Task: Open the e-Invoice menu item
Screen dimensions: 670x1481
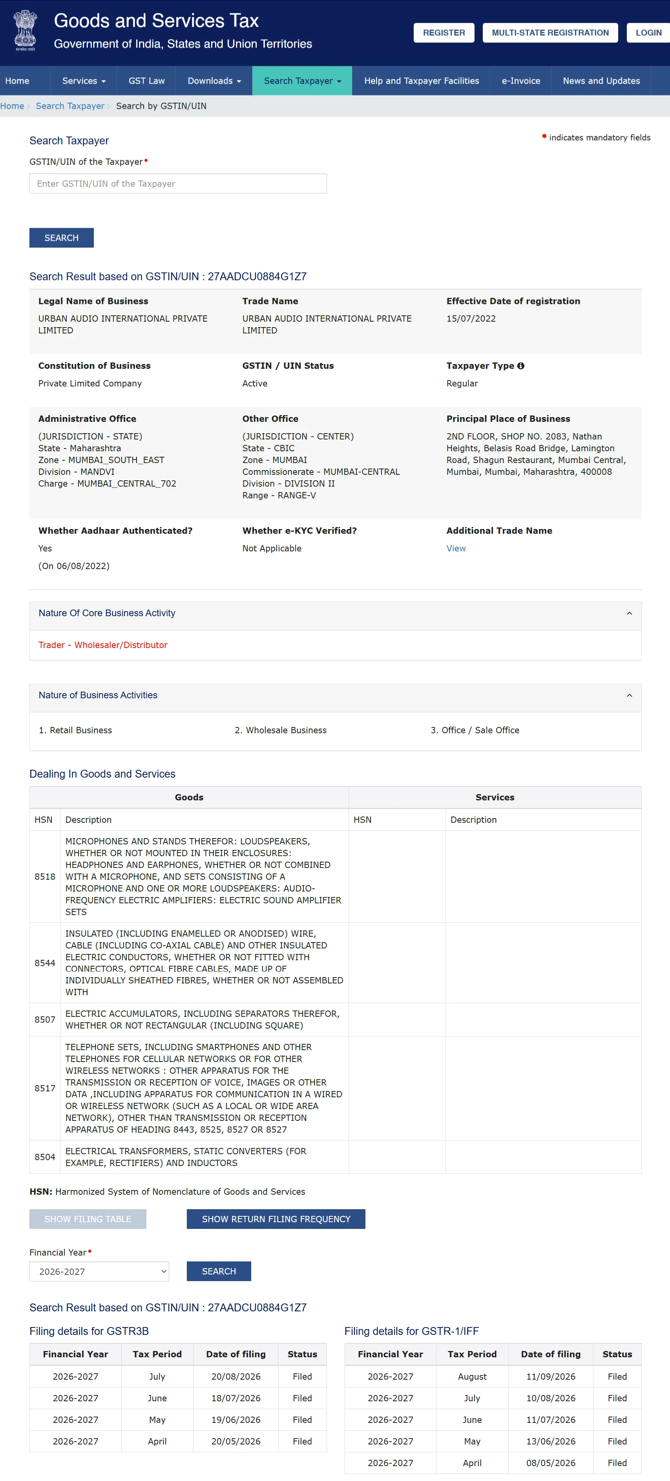Action: [x=520, y=81]
